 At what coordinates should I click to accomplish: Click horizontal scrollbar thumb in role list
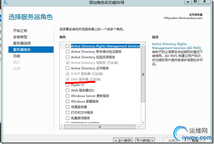tap(100, 127)
